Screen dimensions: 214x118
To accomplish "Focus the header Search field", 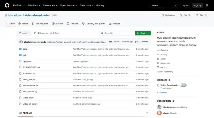I will (164, 5).
